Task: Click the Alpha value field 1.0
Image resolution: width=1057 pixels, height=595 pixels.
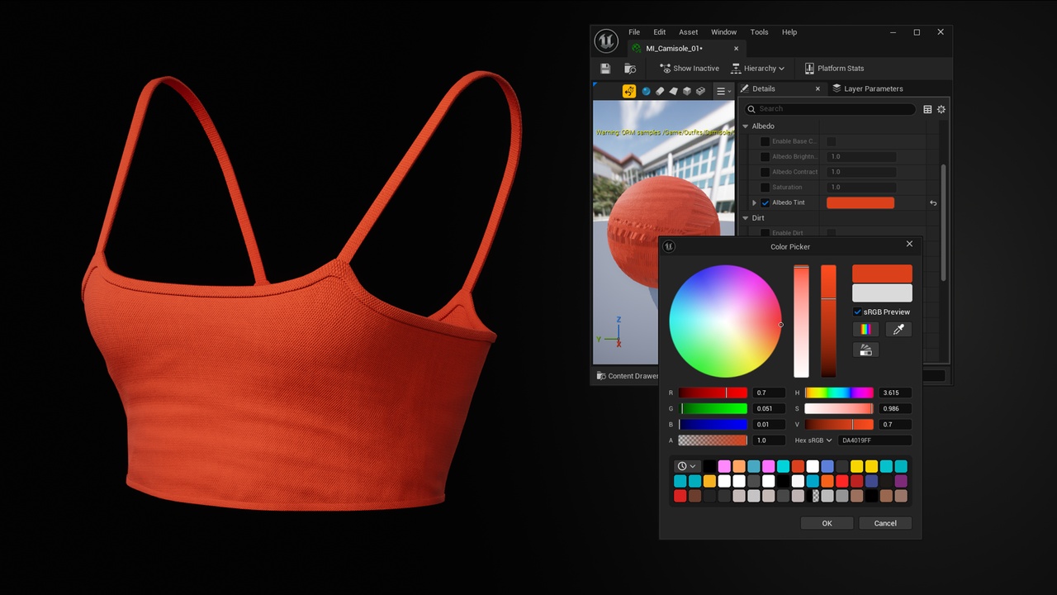Action: coord(769,440)
